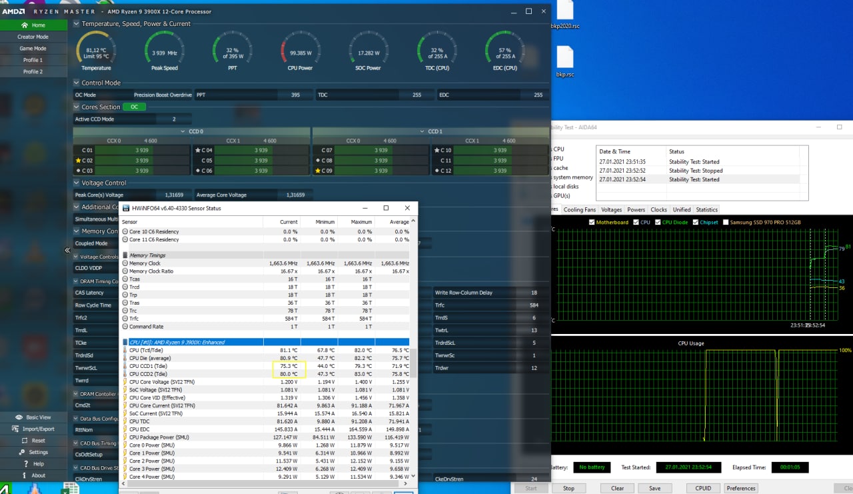Collapse the DRAM Timing Configuration subsection

pos(77,281)
